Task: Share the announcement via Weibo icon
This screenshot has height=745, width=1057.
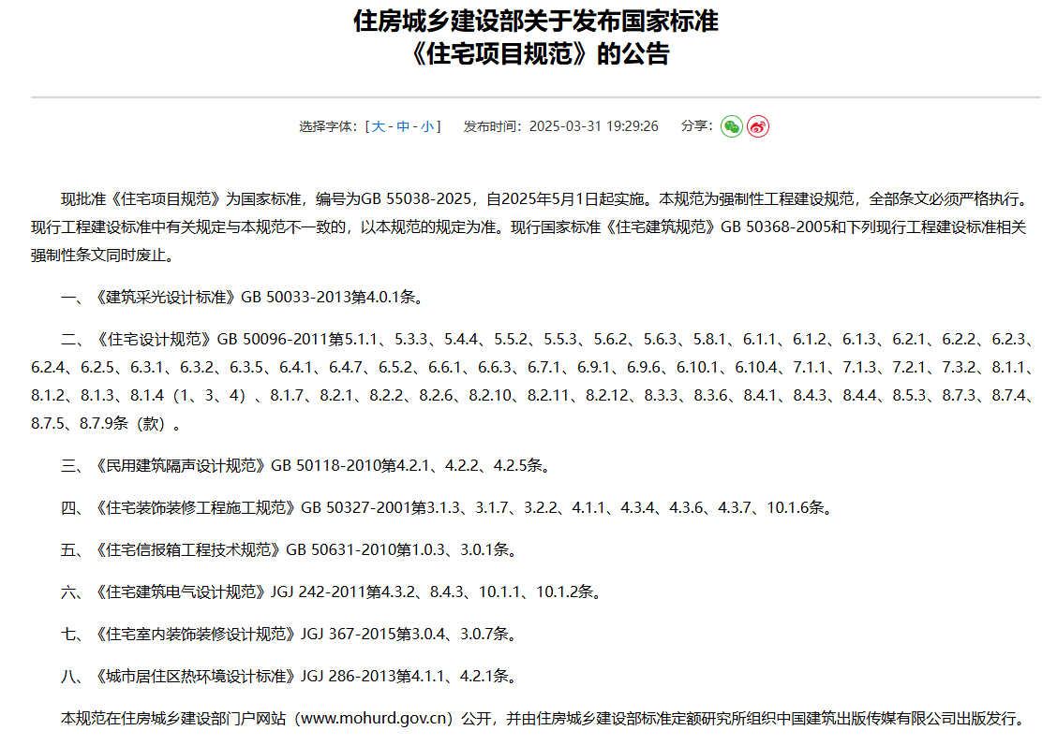Action: (x=758, y=126)
